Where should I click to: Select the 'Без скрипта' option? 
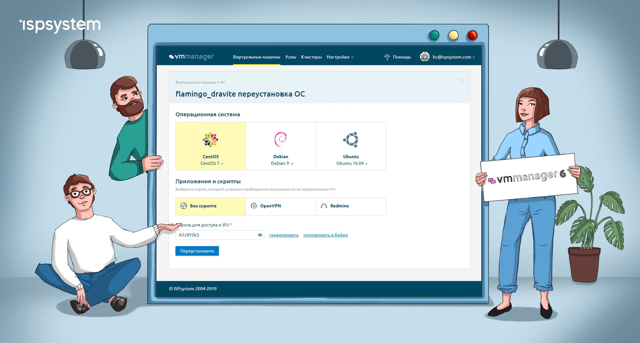(x=210, y=206)
